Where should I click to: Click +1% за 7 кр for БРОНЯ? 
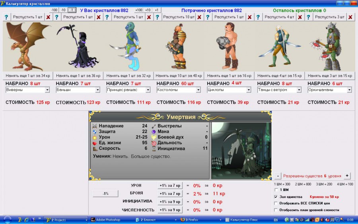click(x=170, y=194)
